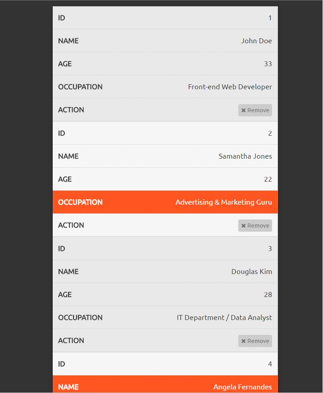Click the Douglas Kim name value
This screenshot has height=393, width=323.
(251, 272)
